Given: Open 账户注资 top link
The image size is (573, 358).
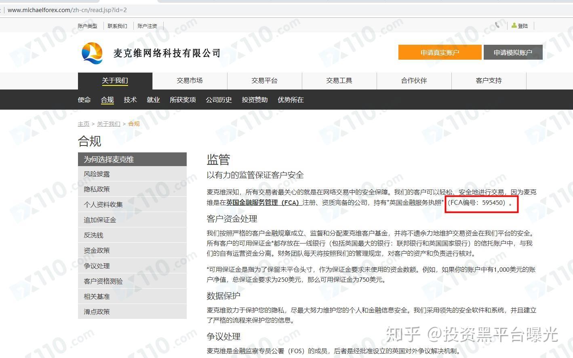Looking at the screenshot, I should [147, 26].
